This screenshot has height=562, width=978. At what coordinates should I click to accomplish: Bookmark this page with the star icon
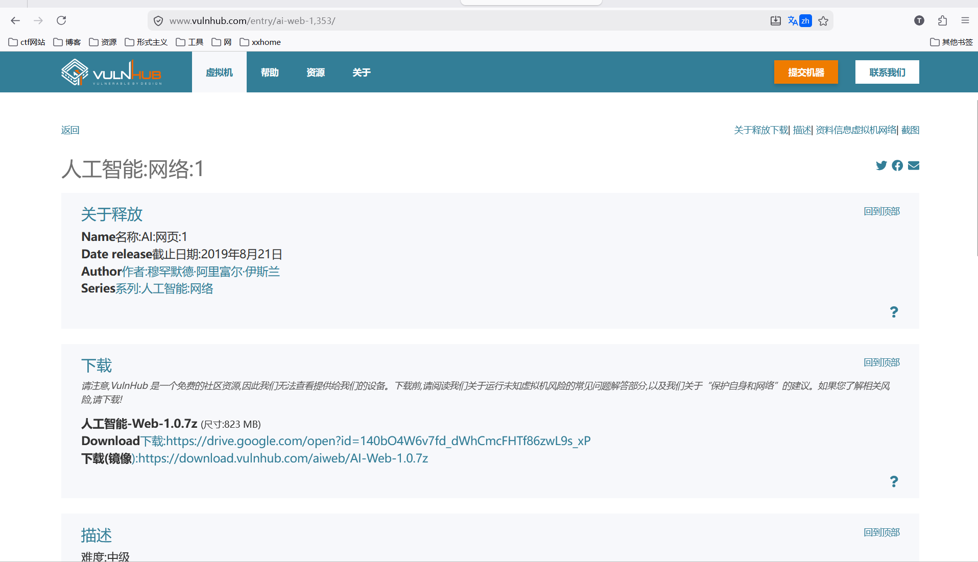[x=823, y=21]
